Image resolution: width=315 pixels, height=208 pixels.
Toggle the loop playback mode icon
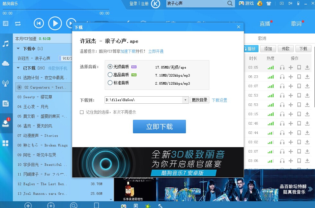[18, 24]
